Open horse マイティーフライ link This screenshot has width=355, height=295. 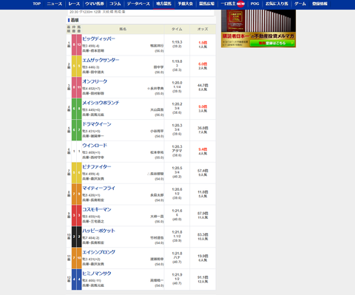pyautogui.click(x=98, y=188)
